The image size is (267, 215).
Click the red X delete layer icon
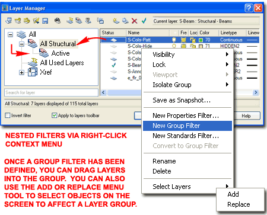[x=134, y=21]
